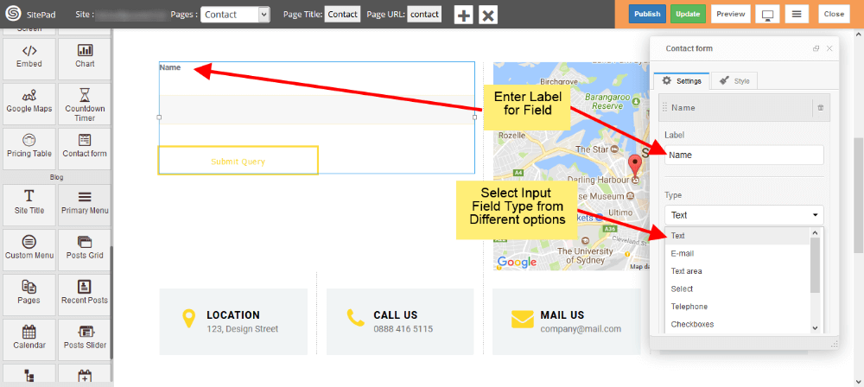This screenshot has height=387, width=864.
Task: Open the Type dropdown showing Text
Action: pyautogui.click(x=744, y=215)
